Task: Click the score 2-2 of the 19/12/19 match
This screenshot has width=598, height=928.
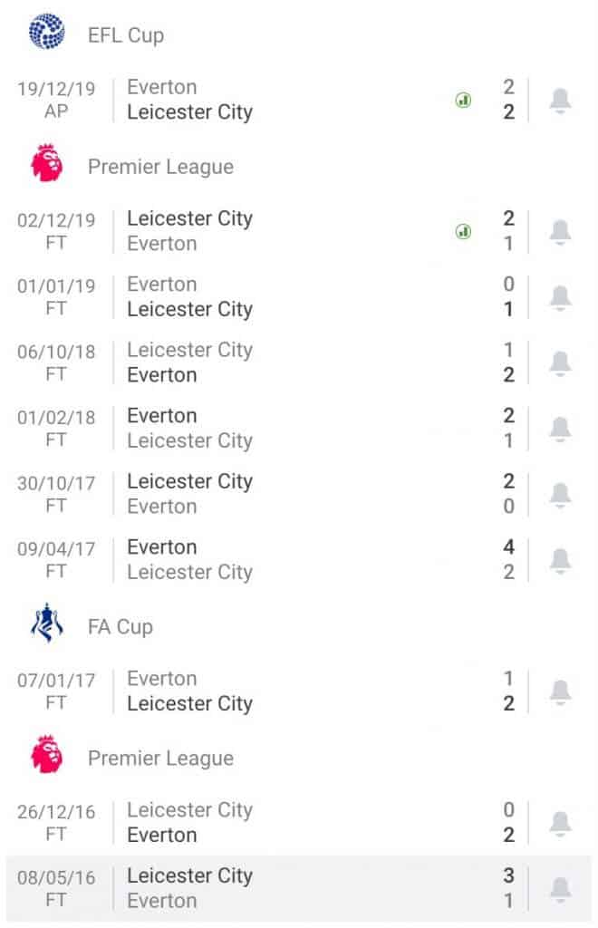Action: (508, 101)
